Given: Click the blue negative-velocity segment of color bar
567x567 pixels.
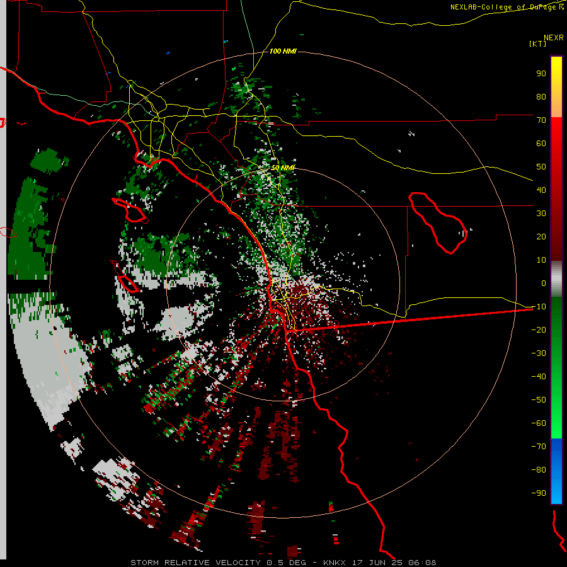Looking at the screenshot, I should [556, 471].
